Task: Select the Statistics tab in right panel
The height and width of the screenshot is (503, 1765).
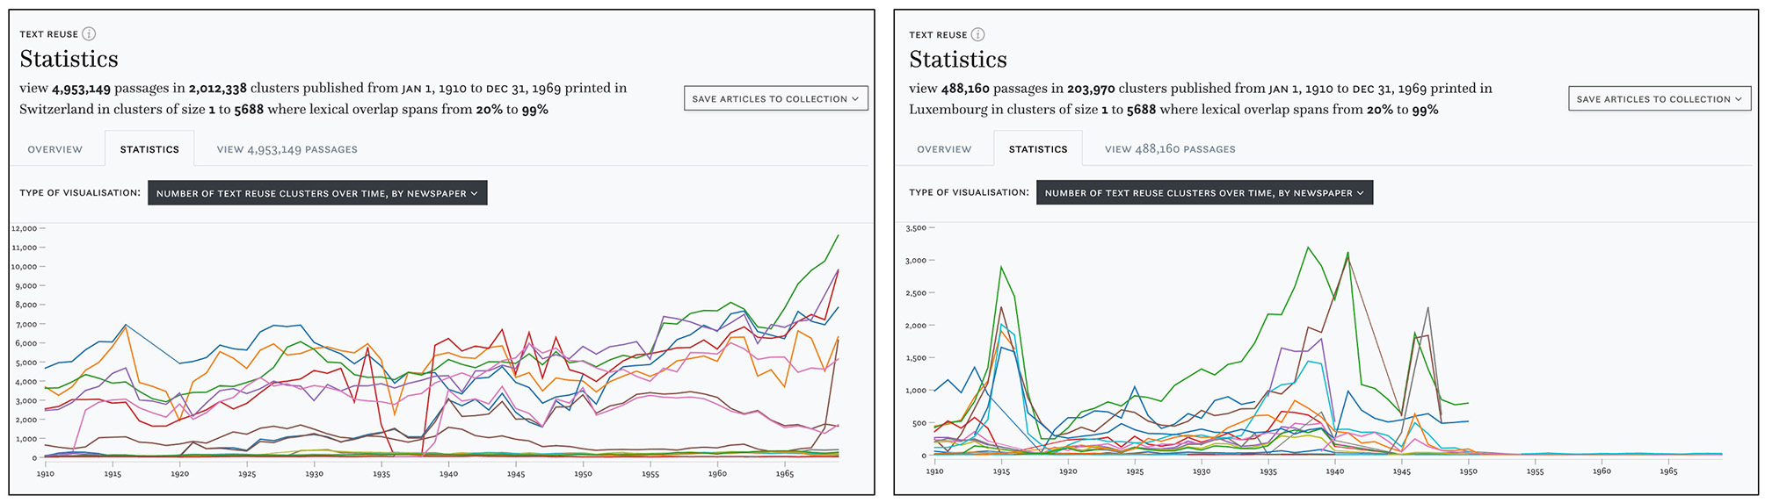Action: pyautogui.click(x=1038, y=149)
